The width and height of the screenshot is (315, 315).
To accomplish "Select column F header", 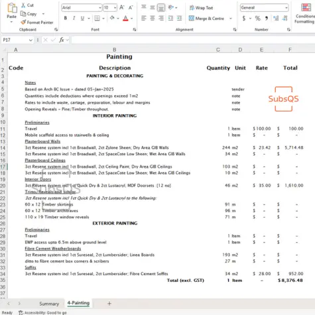I will [290, 50].
